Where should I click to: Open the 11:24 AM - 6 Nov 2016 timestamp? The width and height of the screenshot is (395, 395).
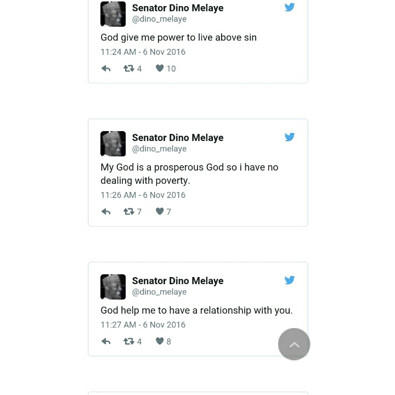click(x=143, y=52)
